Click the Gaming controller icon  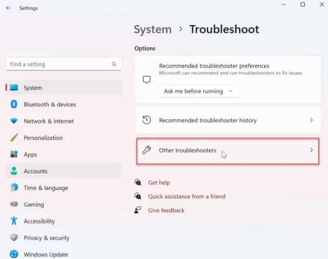pyautogui.click(x=14, y=205)
